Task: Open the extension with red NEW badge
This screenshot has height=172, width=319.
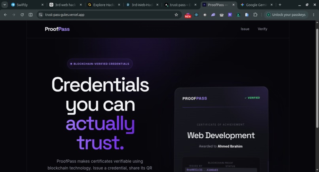Action: click(188, 15)
